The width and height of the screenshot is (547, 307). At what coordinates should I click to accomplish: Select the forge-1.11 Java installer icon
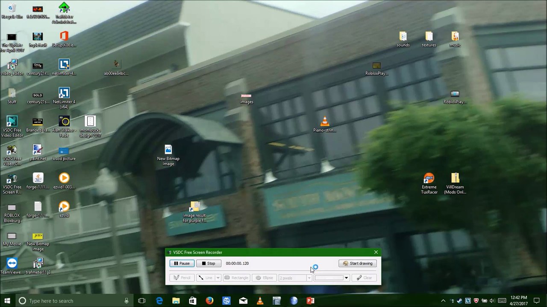pyautogui.click(x=38, y=181)
